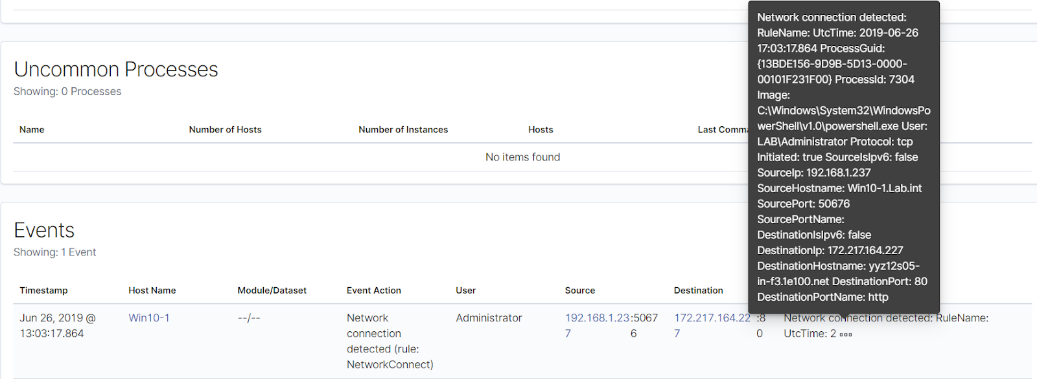The image size is (1037, 379).
Task: Sort Uncommon Processes by Name header
Action: click(x=32, y=129)
